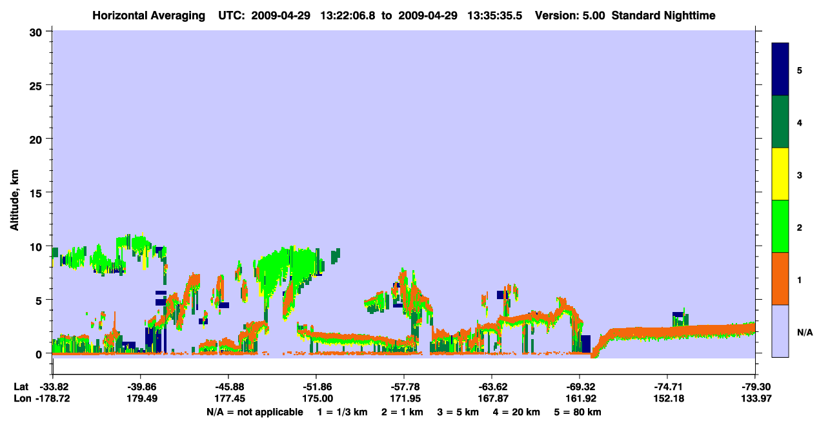Click the longitude value 161.92
This screenshot has height=430, width=839.
[x=580, y=399]
